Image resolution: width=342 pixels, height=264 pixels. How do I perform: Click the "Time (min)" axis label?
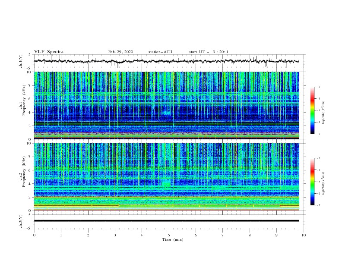(173, 239)
